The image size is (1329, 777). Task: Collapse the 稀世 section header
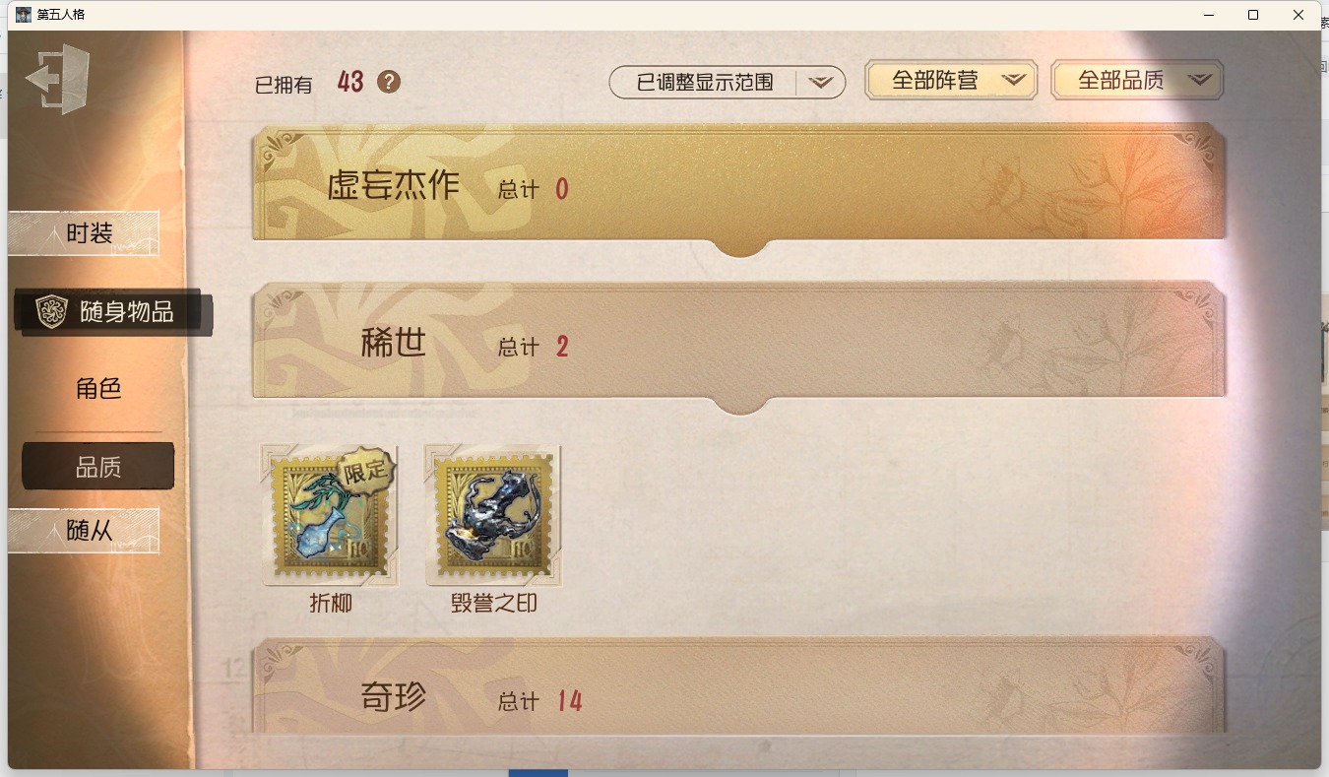(739, 343)
